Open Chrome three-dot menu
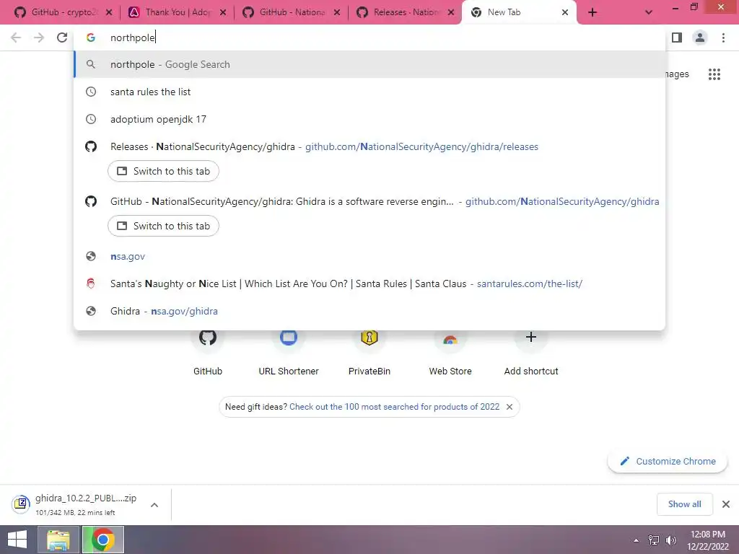The width and height of the screenshot is (739, 554). (723, 38)
